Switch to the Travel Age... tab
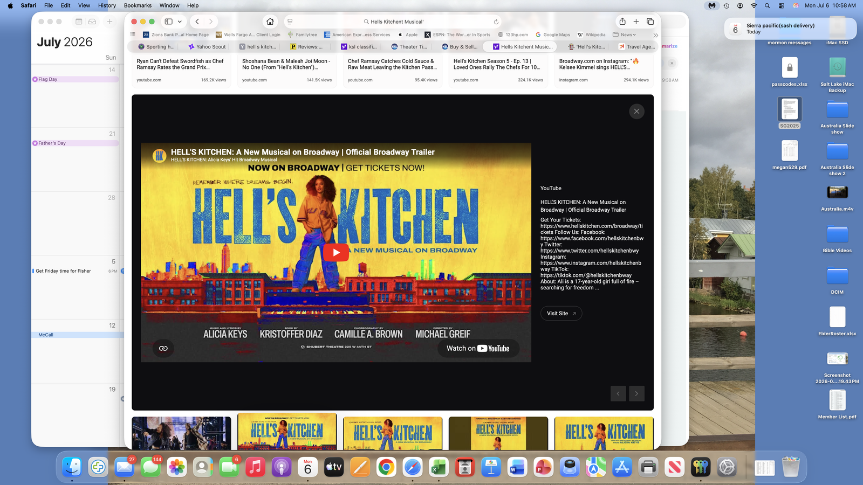This screenshot has width=863, height=485. (x=636, y=47)
